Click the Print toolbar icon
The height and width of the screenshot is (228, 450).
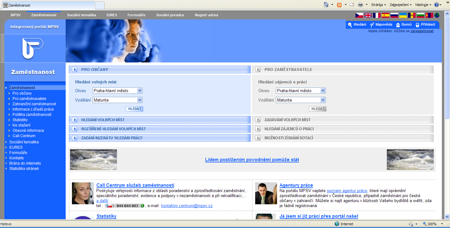coord(360,5)
